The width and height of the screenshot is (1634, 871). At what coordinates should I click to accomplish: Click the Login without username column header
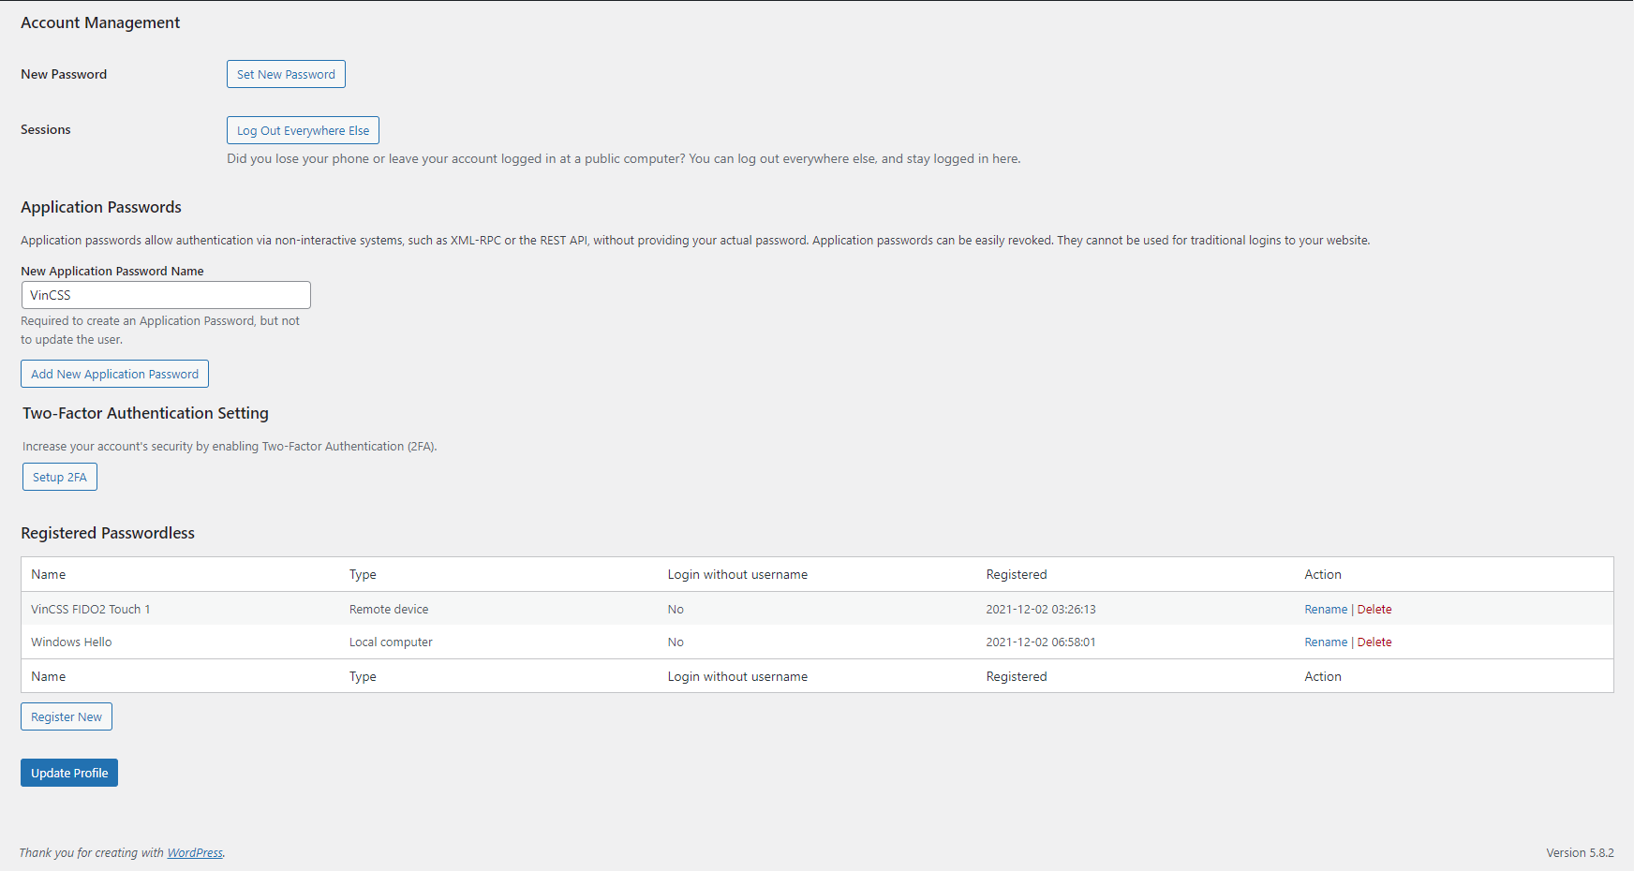pos(737,574)
